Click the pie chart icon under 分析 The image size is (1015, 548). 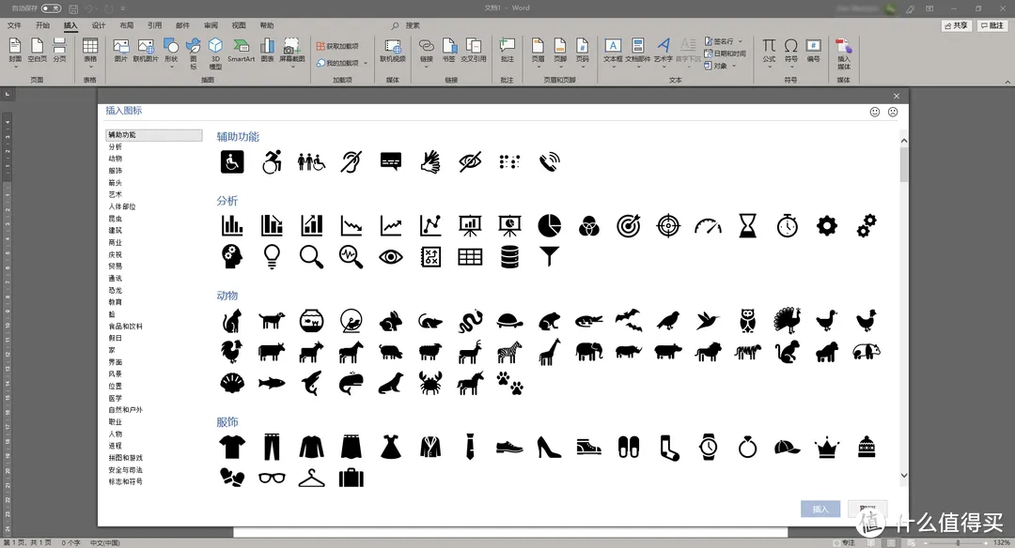[x=549, y=225]
